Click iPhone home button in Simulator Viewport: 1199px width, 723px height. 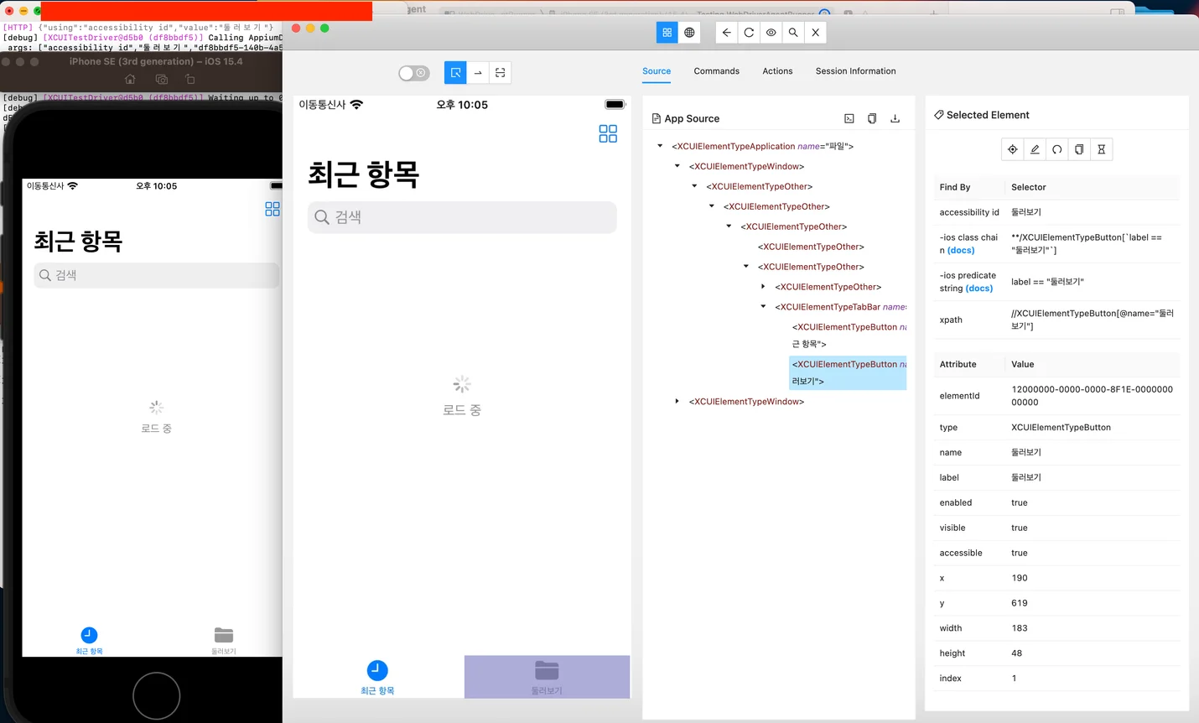(157, 695)
